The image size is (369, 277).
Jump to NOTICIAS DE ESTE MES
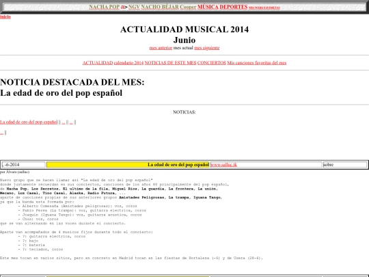tap(170, 63)
